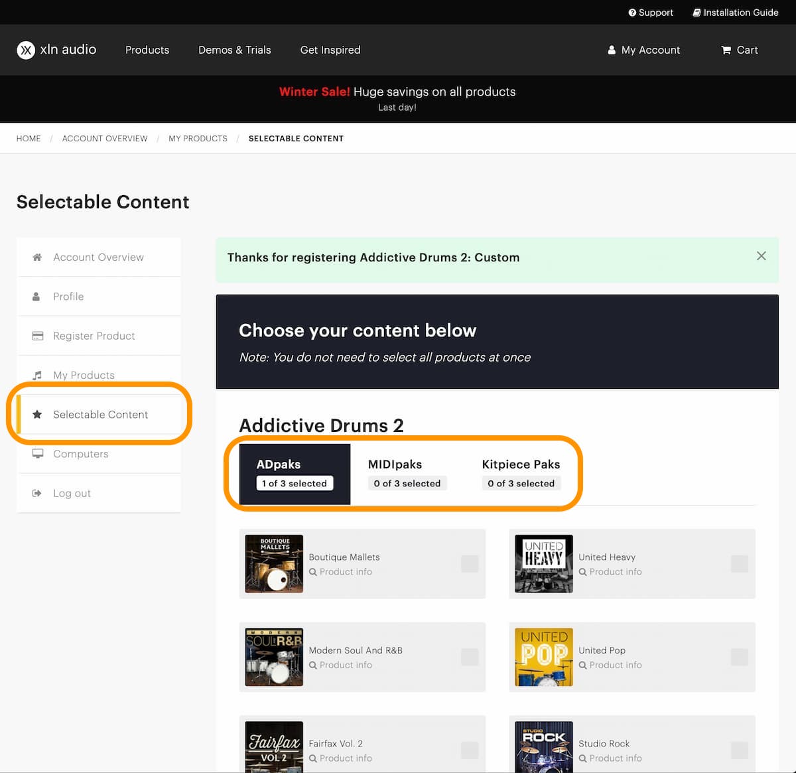Open Profile in the sidebar

pyautogui.click(x=99, y=297)
